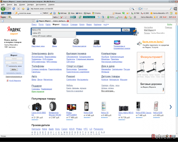
Task: Open the tab list dropdown arrow
Action: [177, 21]
